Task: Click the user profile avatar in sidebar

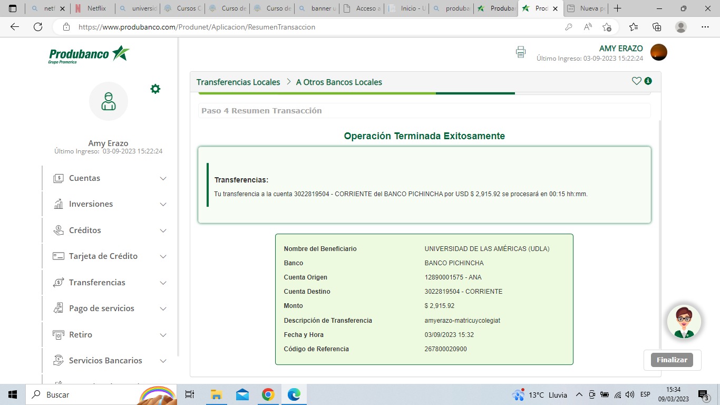Action: click(108, 101)
